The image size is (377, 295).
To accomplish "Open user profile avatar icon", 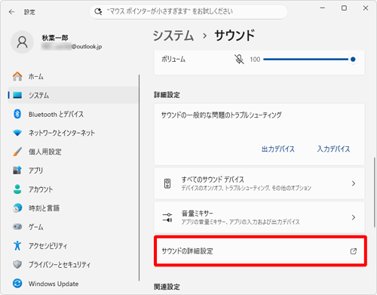I will 22,42.
